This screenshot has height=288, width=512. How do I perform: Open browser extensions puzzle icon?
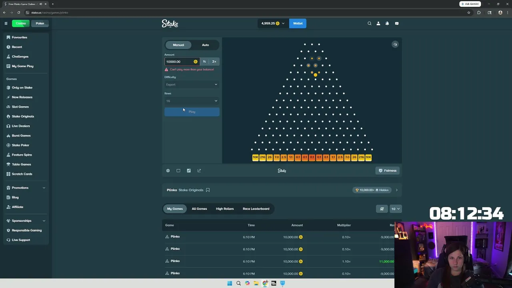pyautogui.click(x=479, y=12)
